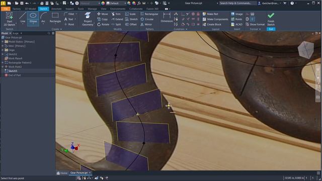This screenshot has height=181, width=322.
Task: Select Work Plane4 in browser
Action: pos(14,58)
